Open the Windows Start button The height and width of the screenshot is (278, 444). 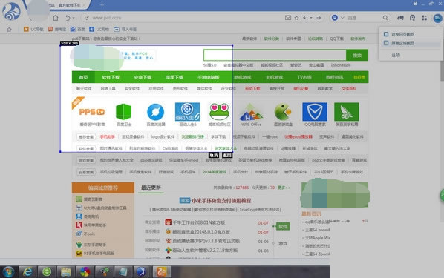[x=8, y=272]
